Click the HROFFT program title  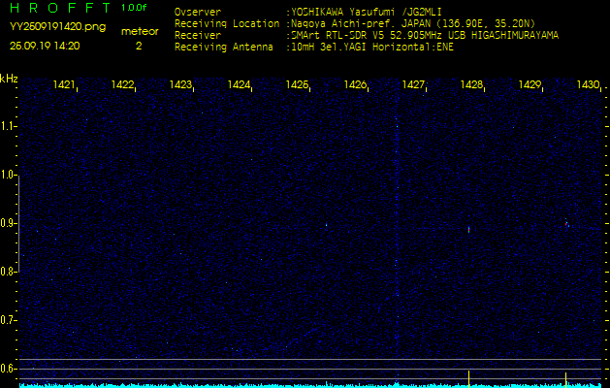tap(61, 8)
